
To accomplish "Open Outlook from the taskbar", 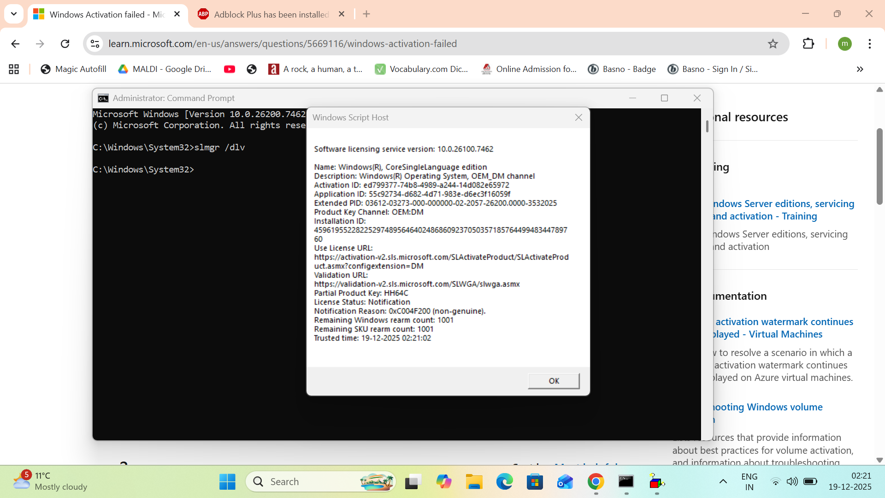I will [x=565, y=481].
